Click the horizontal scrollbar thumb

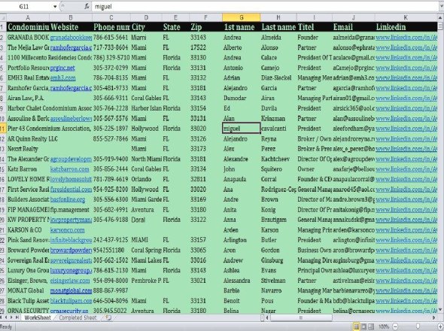301,317
